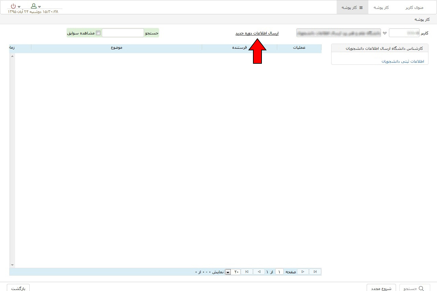Viewport: 437px width, 291px height.
Task: Open the rows-per-page dropdown showing ۲۰
Action: click(x=228, y=272)
